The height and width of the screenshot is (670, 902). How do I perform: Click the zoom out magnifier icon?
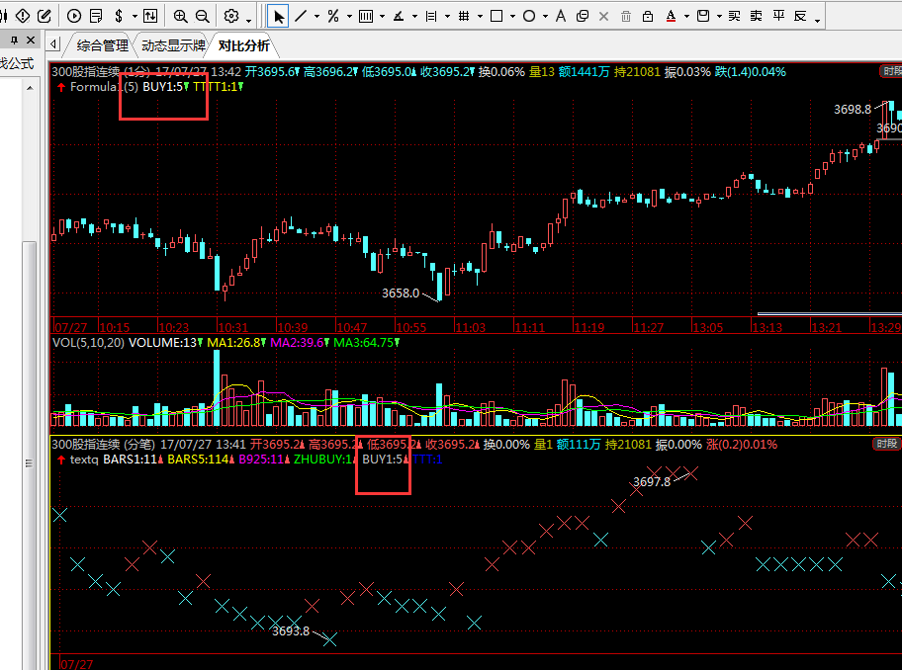tap(202, 16)
